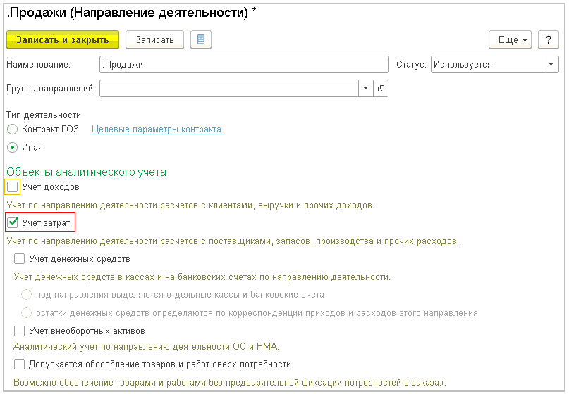
Task: Open the Целевые параметры контракта link
Action: (157, 129)
